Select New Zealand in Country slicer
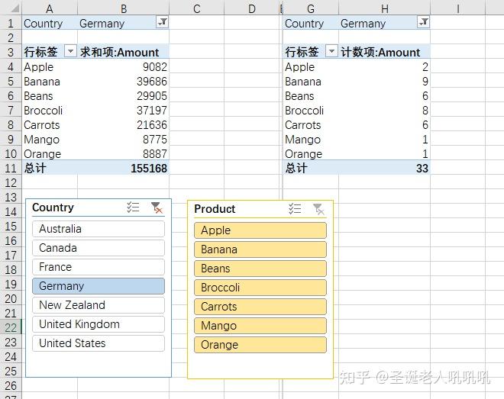Viewport: 504px width, 399px height. point(99,305)
